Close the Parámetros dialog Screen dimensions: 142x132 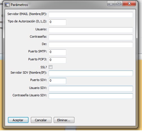tap(129, 4)
